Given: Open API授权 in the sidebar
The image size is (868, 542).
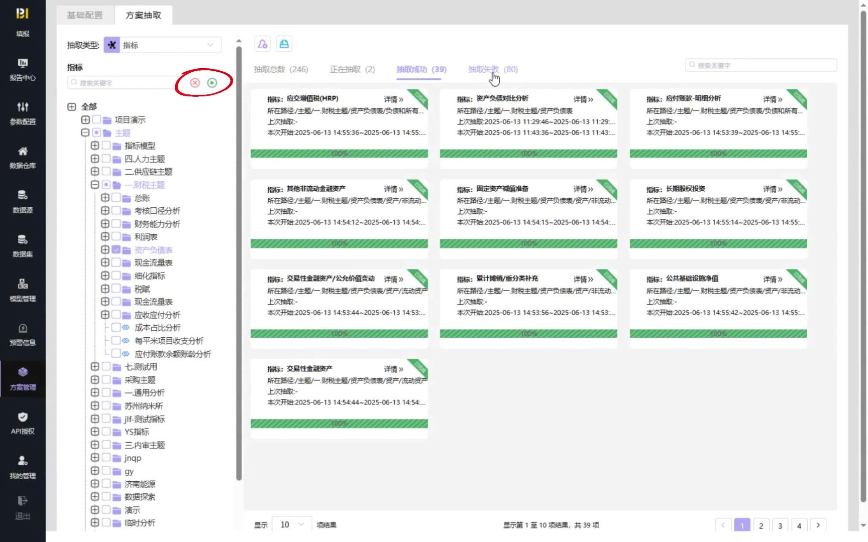Looking at the screenshot, I should 23,423.
